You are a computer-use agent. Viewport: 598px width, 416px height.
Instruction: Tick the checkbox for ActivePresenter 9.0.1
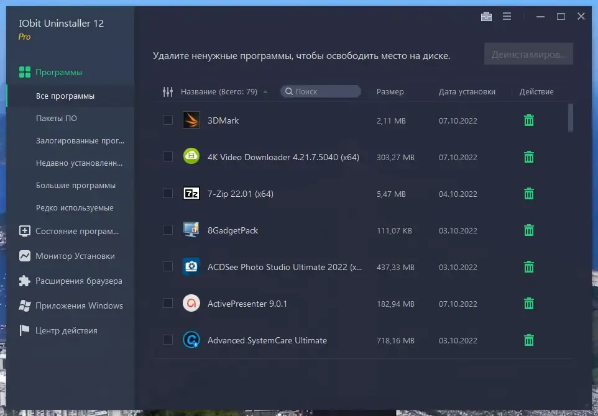pyautogui.click(x=168, y=303)
